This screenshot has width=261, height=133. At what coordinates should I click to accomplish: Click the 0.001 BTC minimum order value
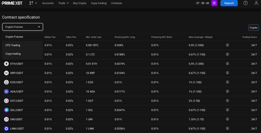(x=92, y=45)
